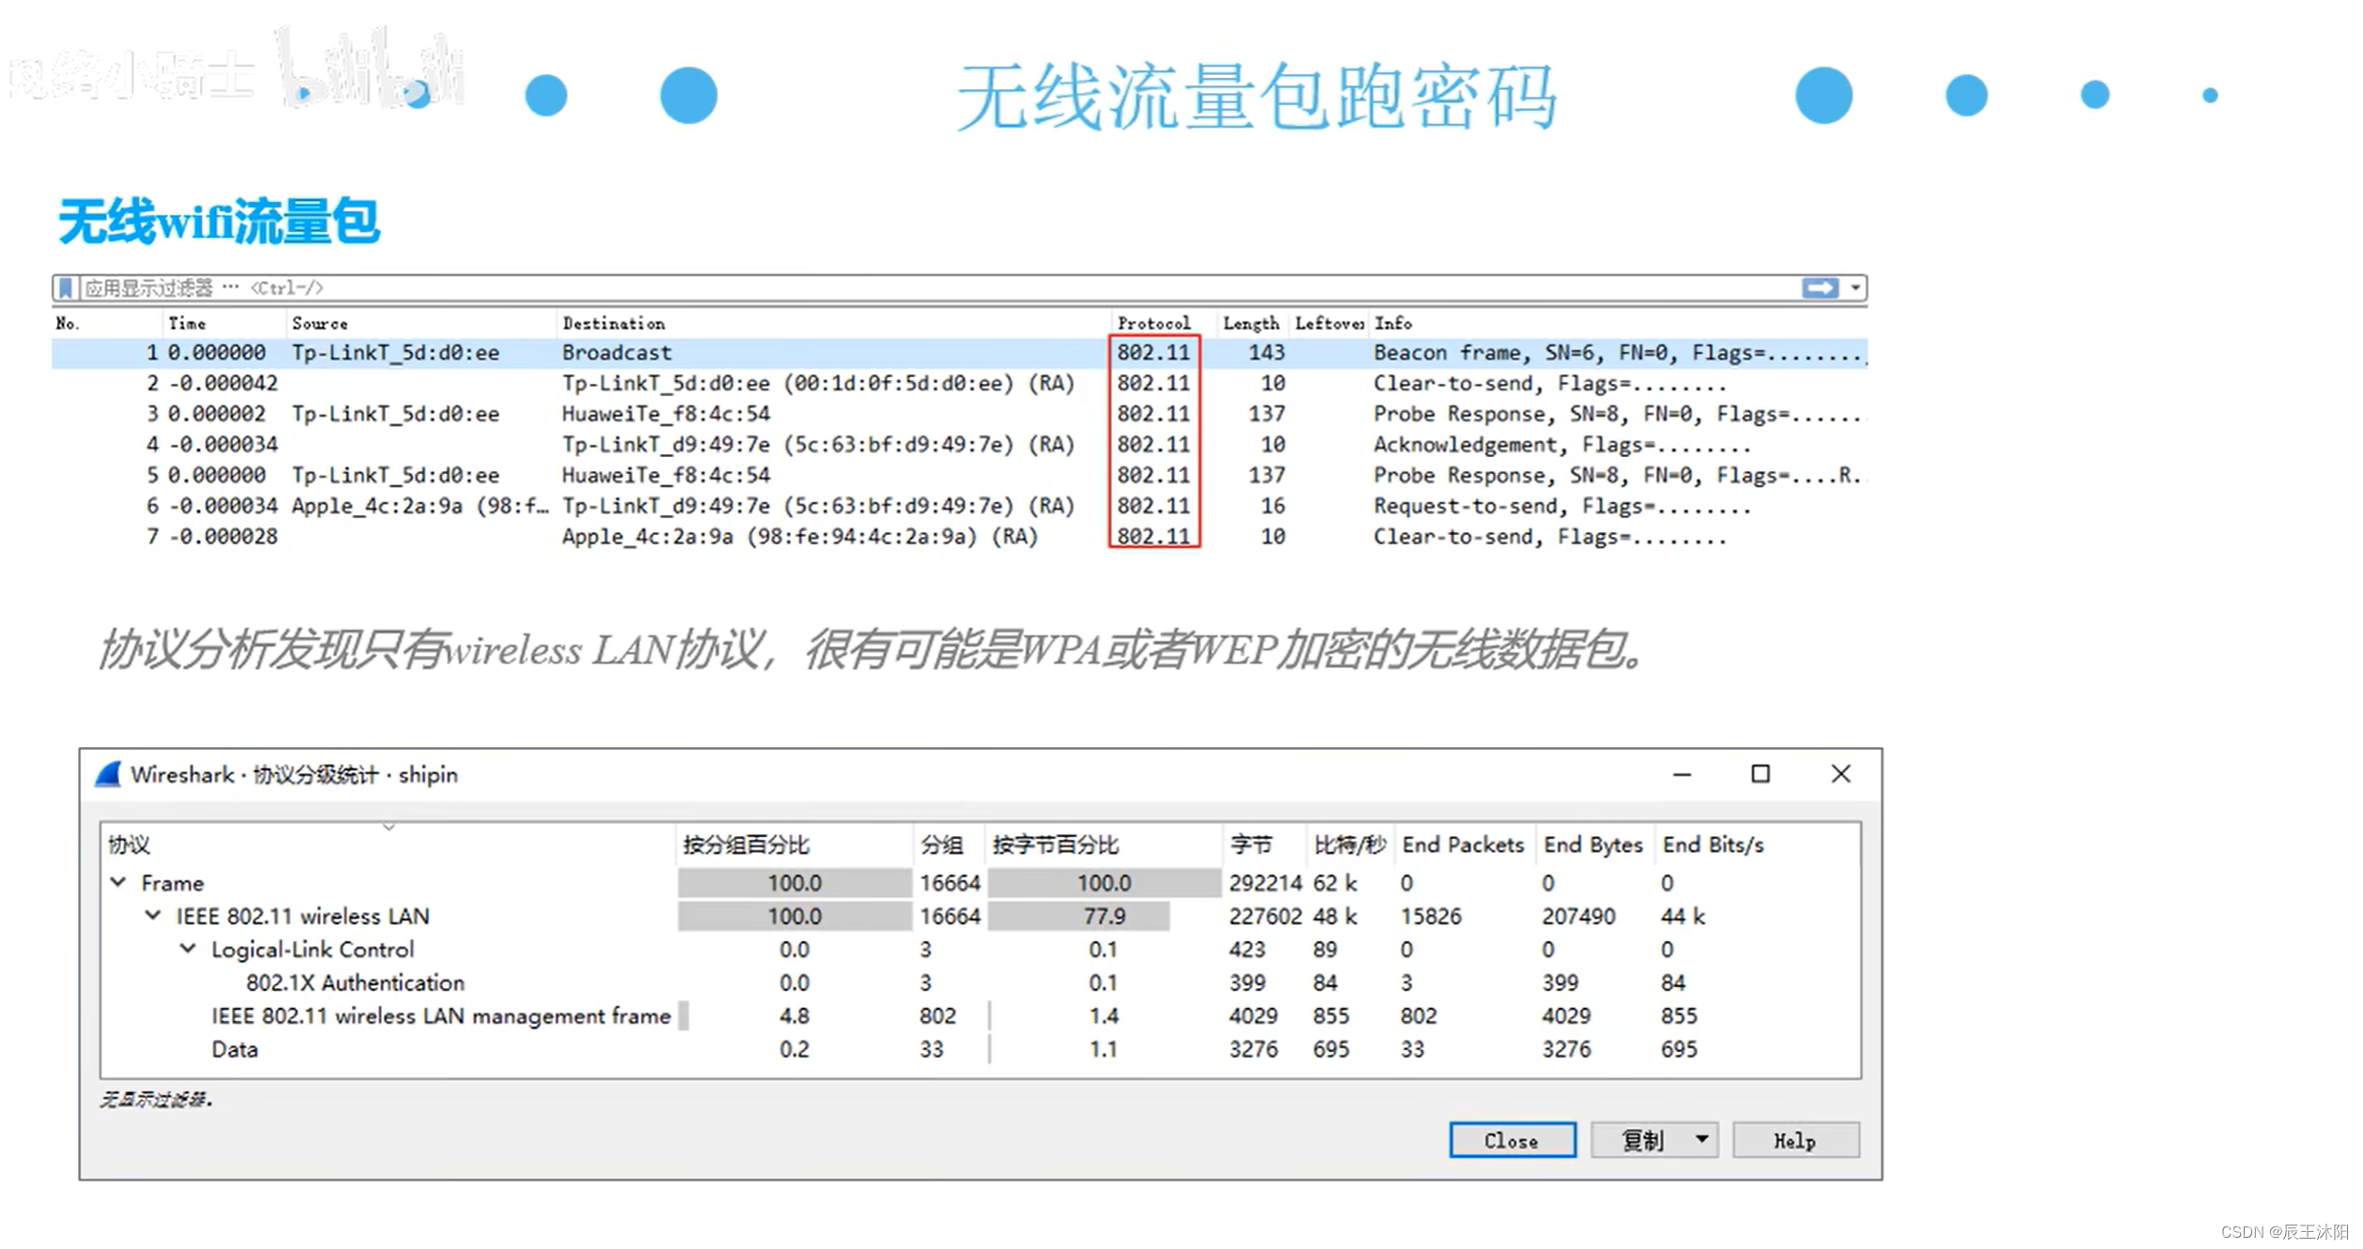
Task: Click the display filter input field
Action: [x=939, y=288]
